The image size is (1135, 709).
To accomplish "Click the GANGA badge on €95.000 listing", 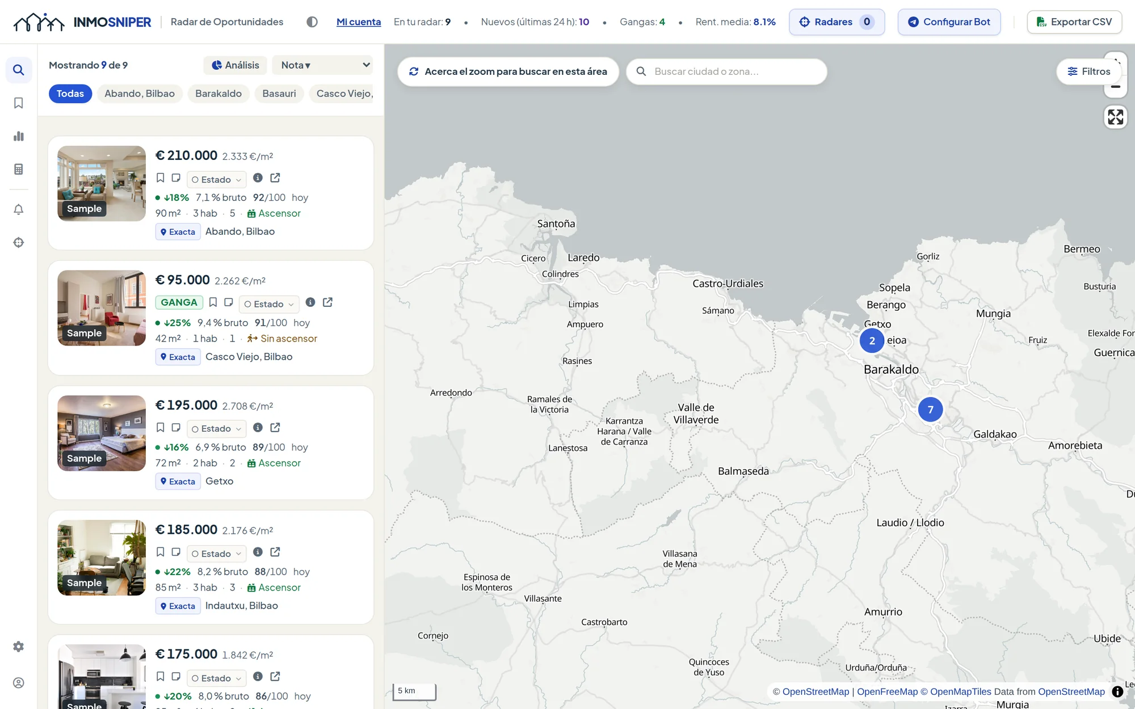I will pos(179,302).
